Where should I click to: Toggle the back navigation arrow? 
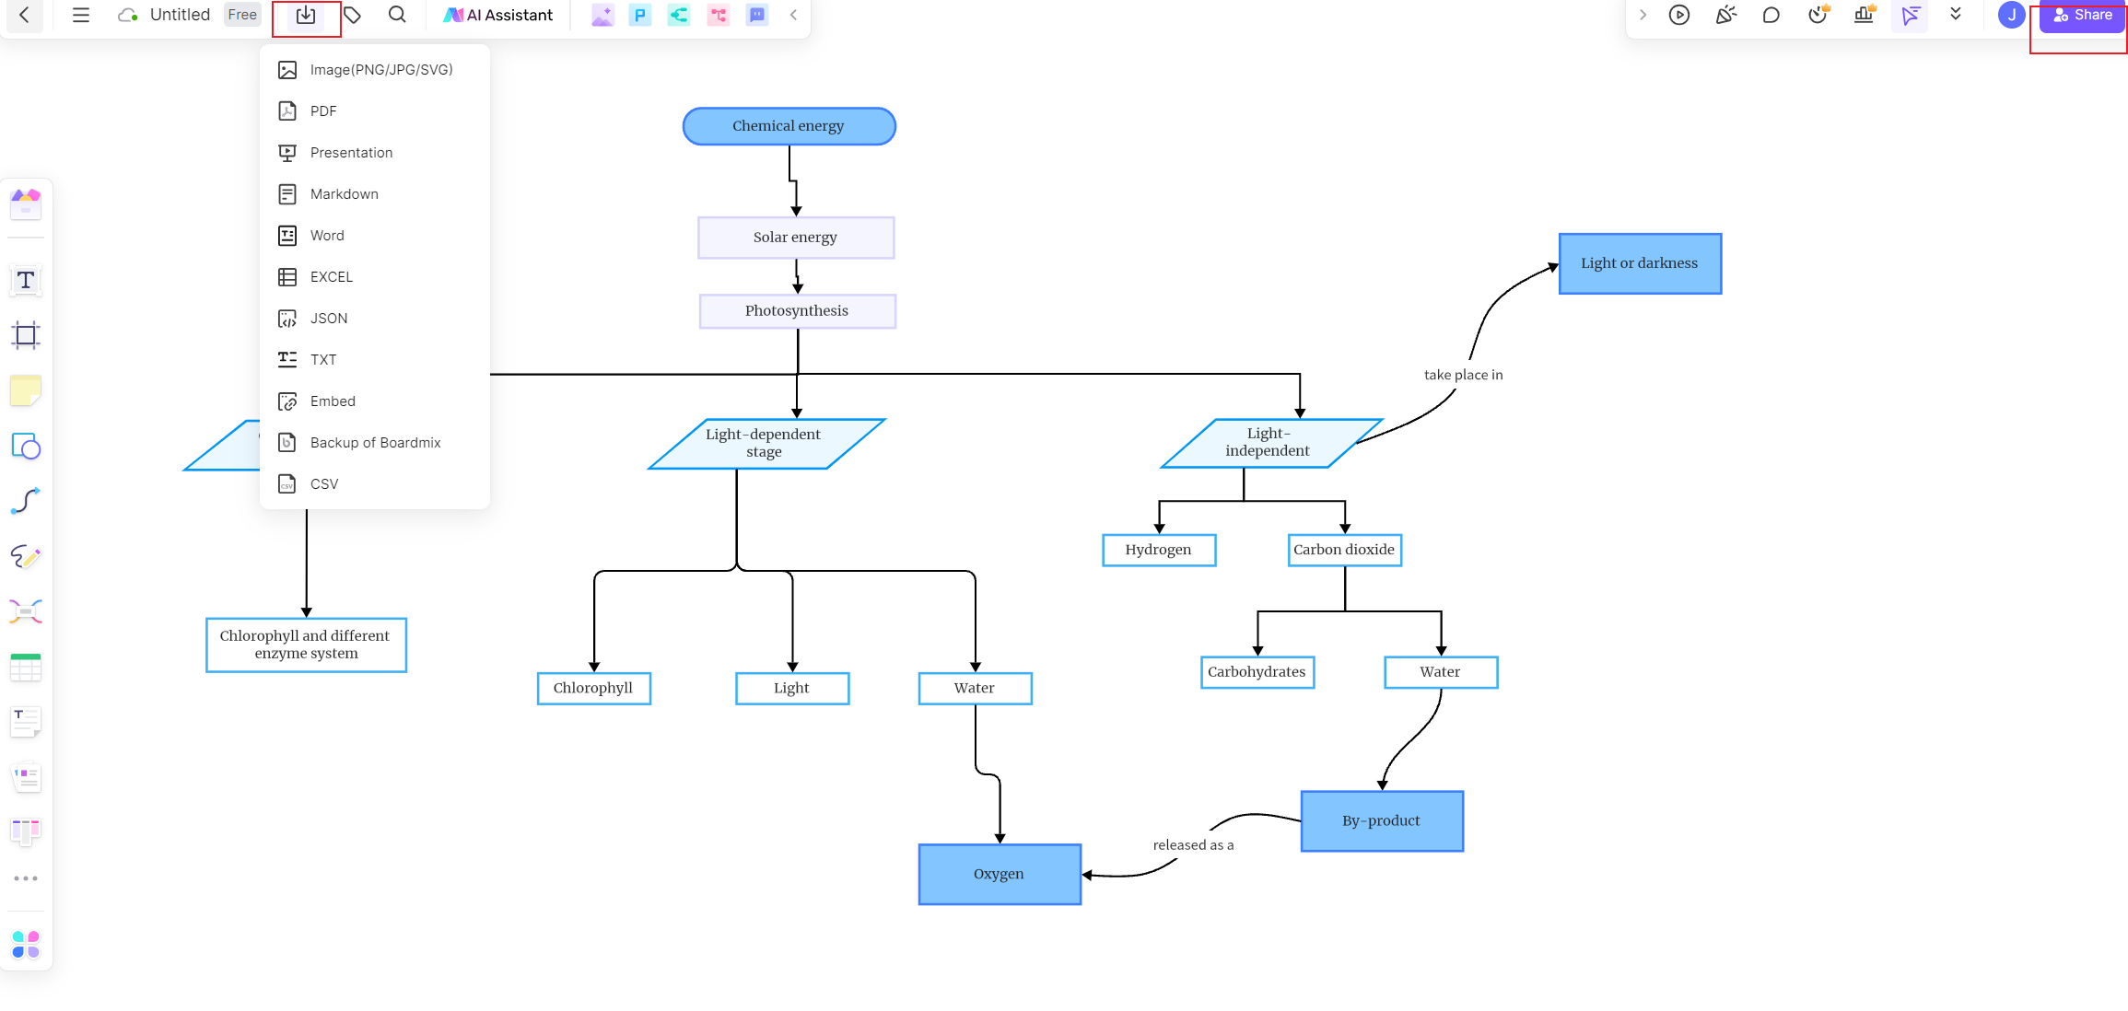click(x=25, y=15)
